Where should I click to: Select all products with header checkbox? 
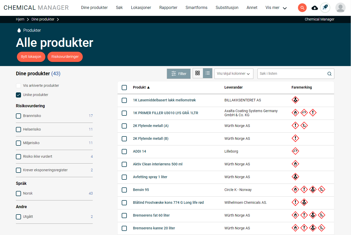[124, 88]
